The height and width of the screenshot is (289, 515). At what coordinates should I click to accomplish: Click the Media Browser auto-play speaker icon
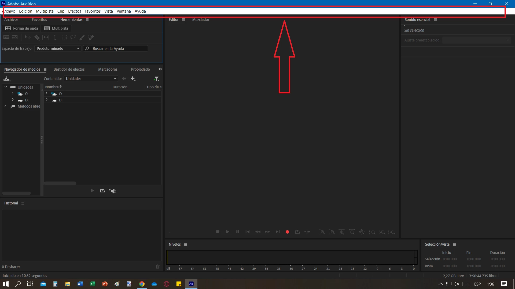point(113,191)
